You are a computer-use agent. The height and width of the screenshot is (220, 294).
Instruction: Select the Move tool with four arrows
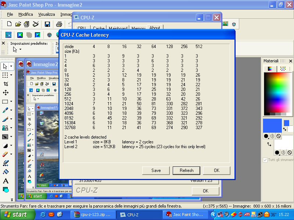[6, 93]
